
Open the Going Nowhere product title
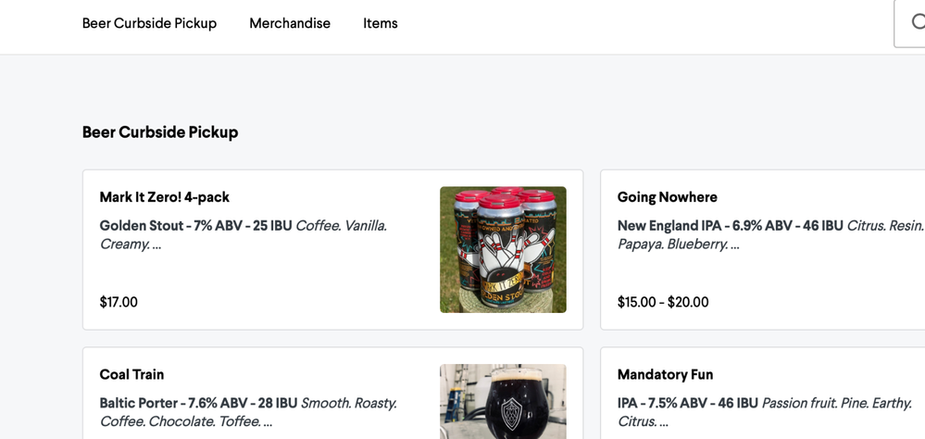click(x=668, y=197)
